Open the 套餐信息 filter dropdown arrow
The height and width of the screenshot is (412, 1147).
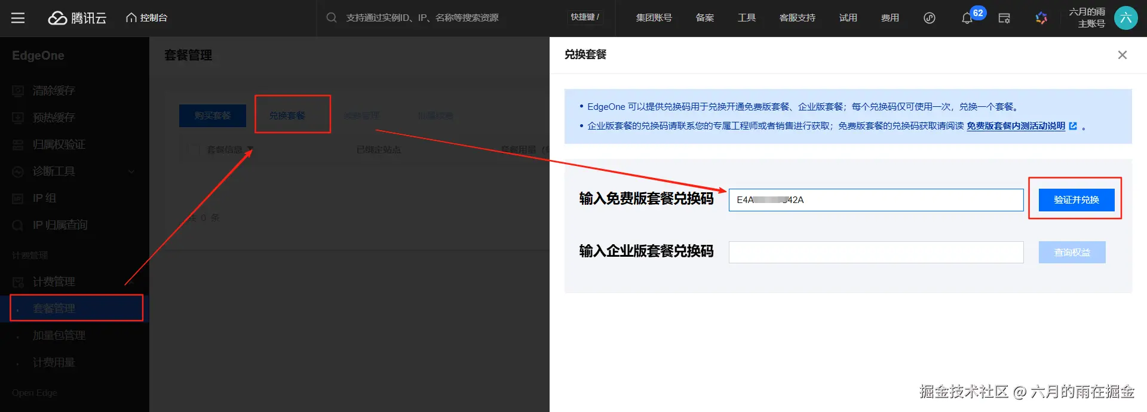click(250, 149)
